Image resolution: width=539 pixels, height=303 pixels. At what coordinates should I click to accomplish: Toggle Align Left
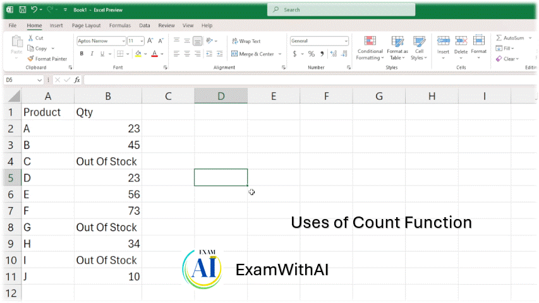176,54
